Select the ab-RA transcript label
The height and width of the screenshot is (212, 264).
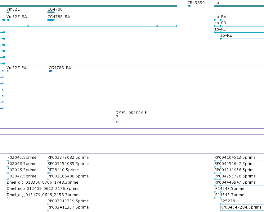pyautogui.click(x=220, y=17)
